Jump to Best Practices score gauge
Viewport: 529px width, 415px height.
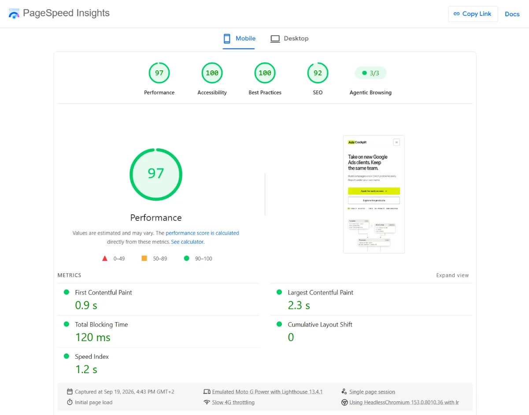[x=265, y=73]
